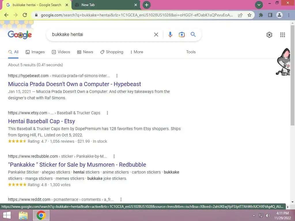295x221 pixels.
Task: Open Google quick settings gear
Action: [x=269, y=35]
